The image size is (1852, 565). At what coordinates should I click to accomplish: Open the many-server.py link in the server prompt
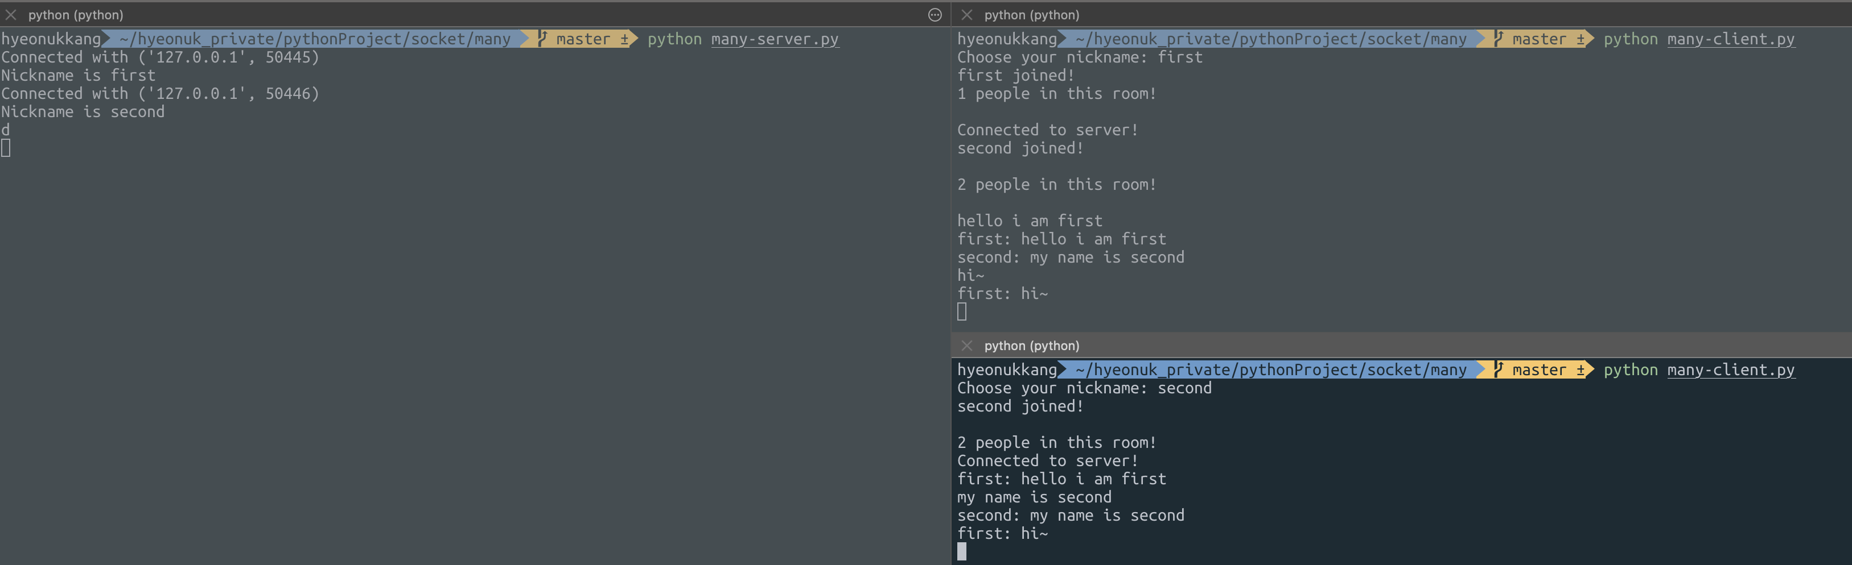point(774,39)
